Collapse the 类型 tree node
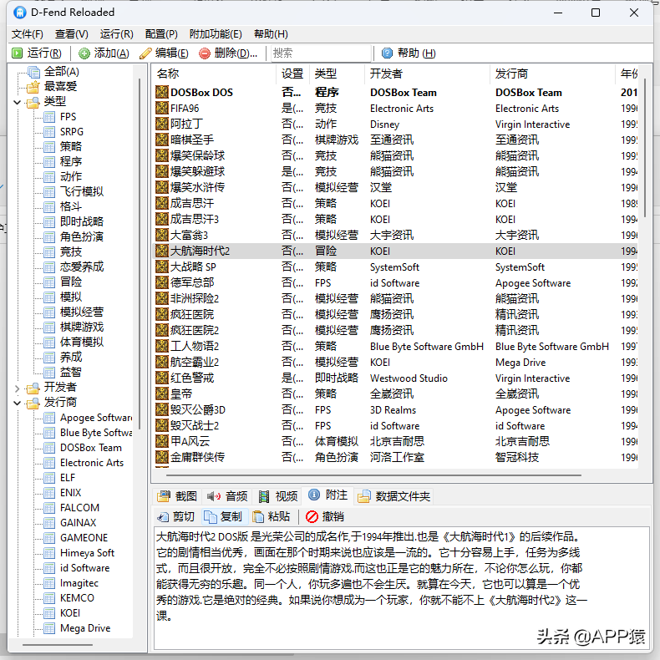660x660 pixels. [x=18, y=102]
